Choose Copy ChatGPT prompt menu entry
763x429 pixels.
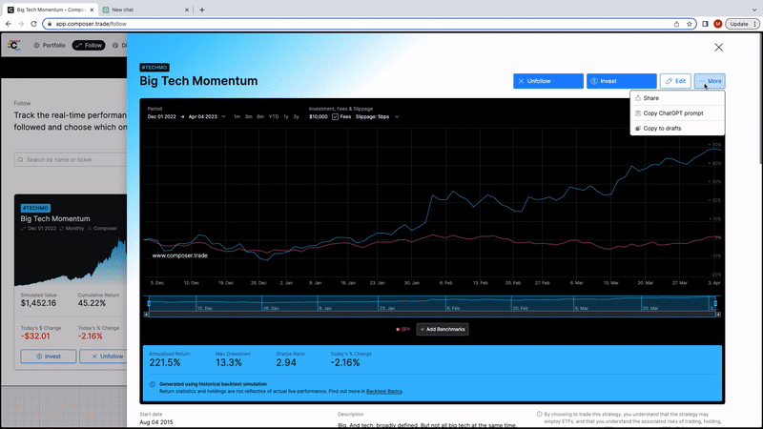(x=677, y=113)
